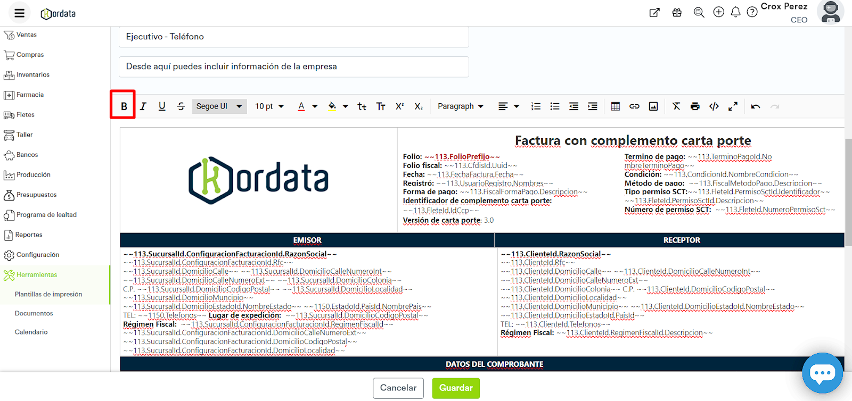Open the text color picker arrow
Screen dimensions: 852x401
tap(315, 106)
